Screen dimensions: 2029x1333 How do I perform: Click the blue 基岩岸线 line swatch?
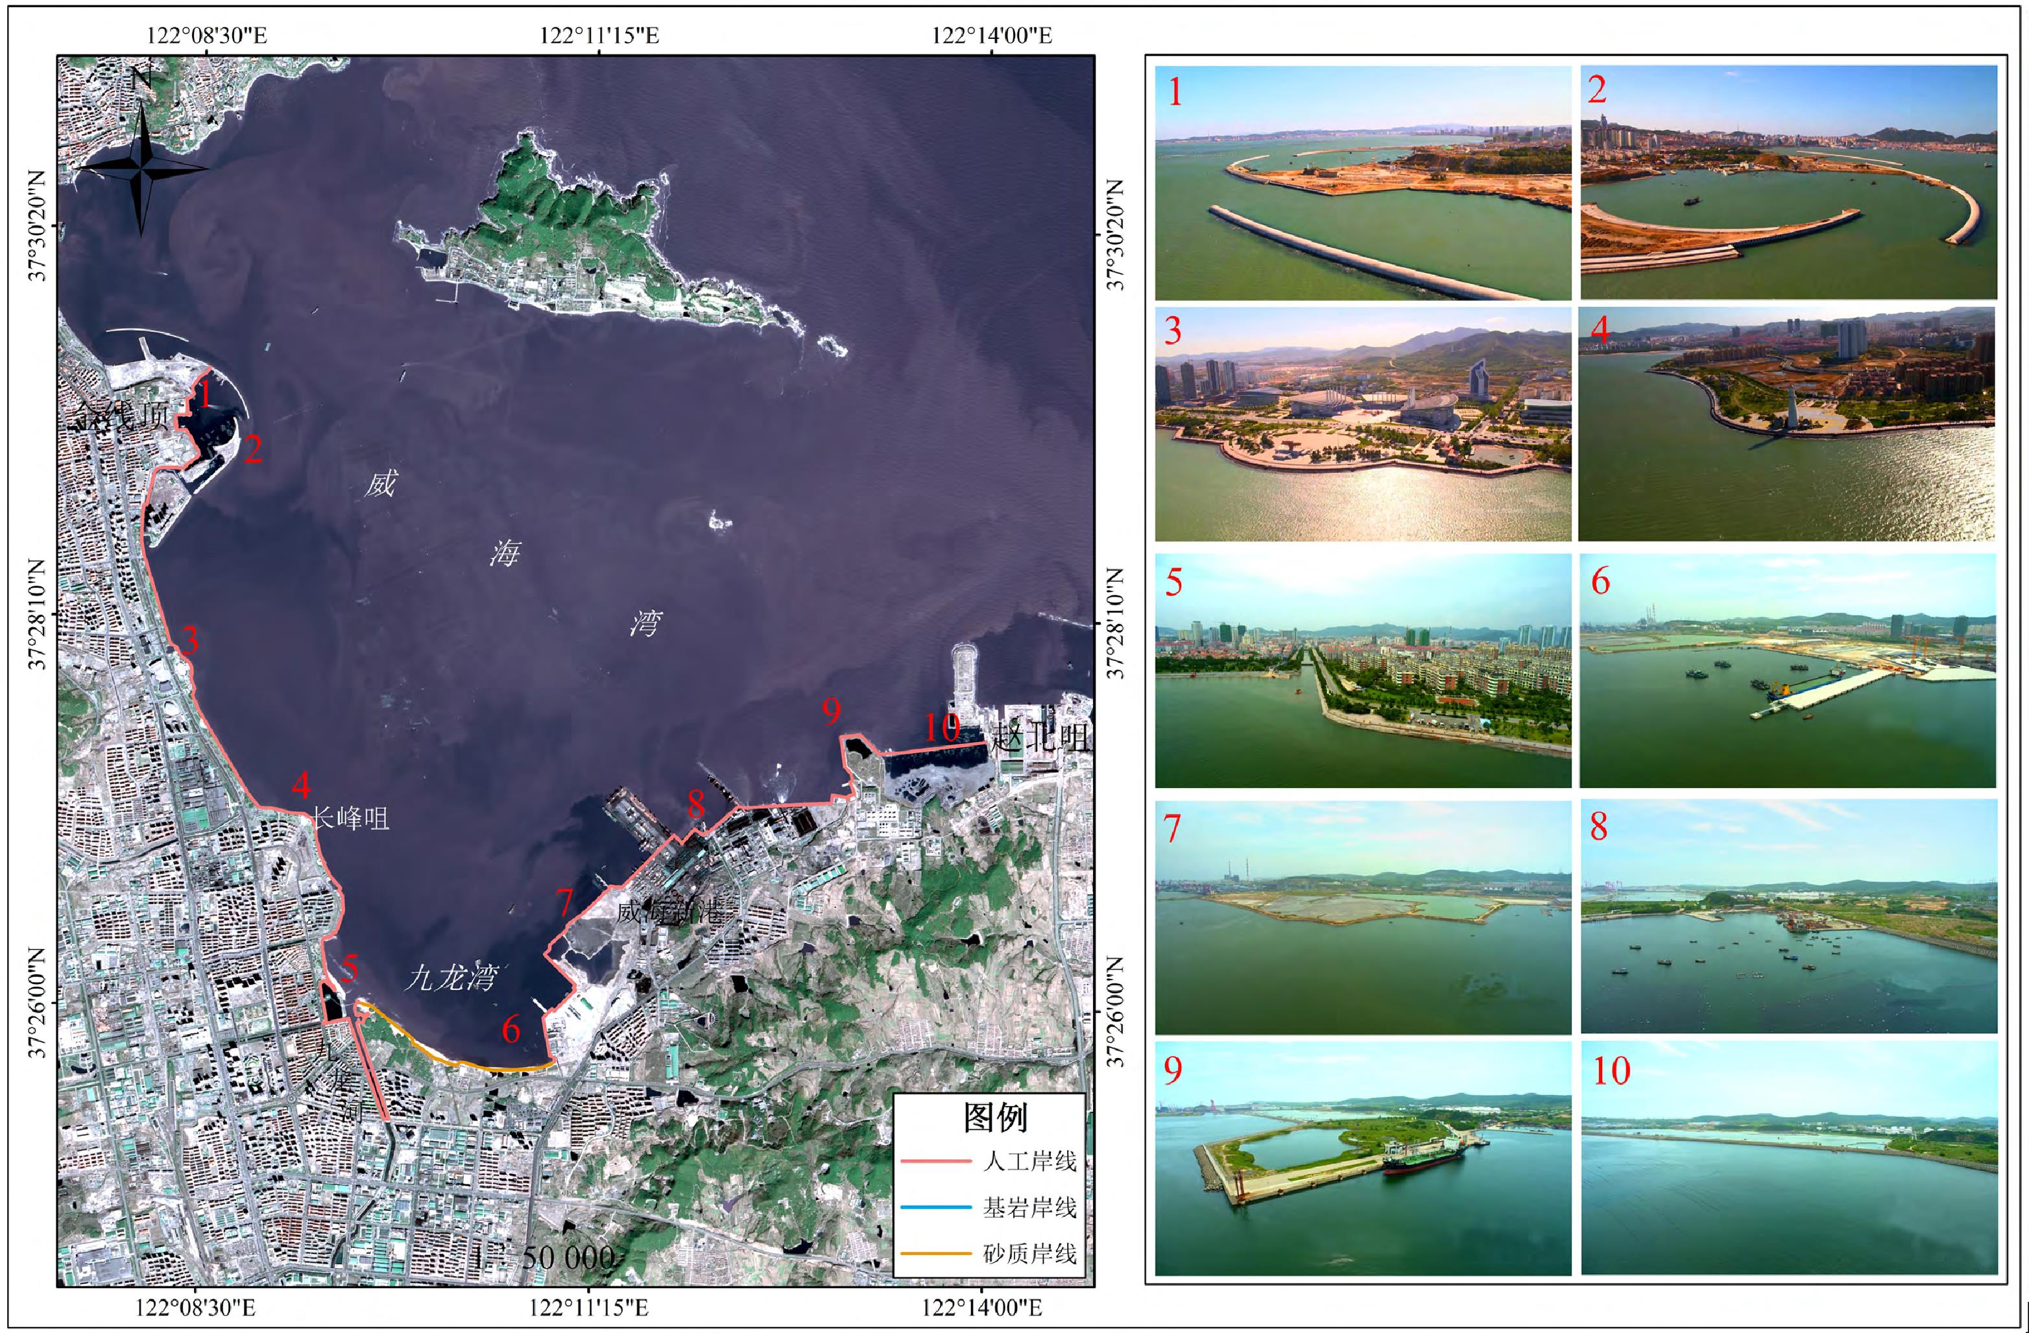click(x=936, y=1207)
